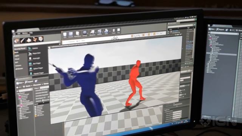Open the Edit menu

[19, 34]
